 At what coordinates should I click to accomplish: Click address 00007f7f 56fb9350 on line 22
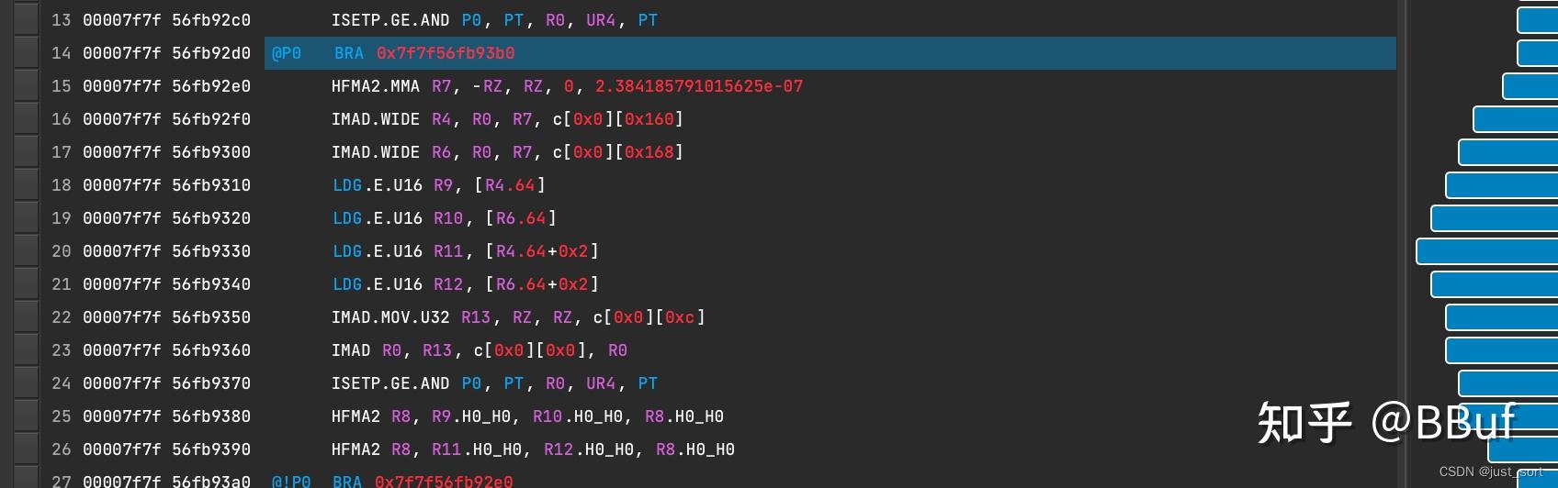166,317
